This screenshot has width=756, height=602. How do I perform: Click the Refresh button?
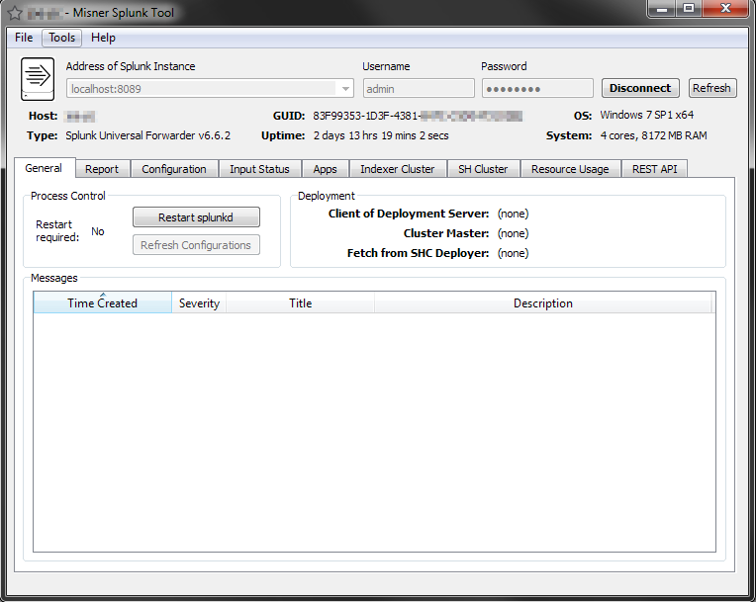click(711, 88)
